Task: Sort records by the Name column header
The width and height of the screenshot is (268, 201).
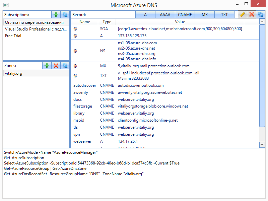Action: click(x=85, y=22)
